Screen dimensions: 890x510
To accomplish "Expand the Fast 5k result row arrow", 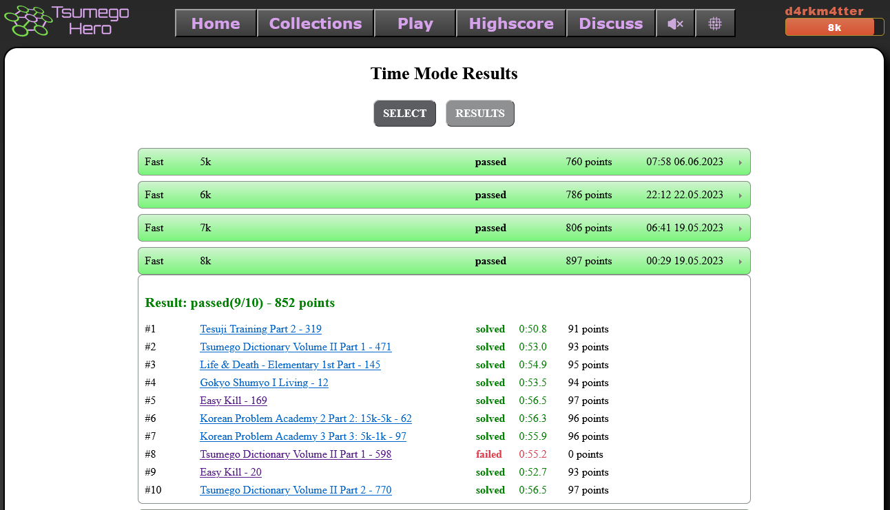I will coord(741,162).
